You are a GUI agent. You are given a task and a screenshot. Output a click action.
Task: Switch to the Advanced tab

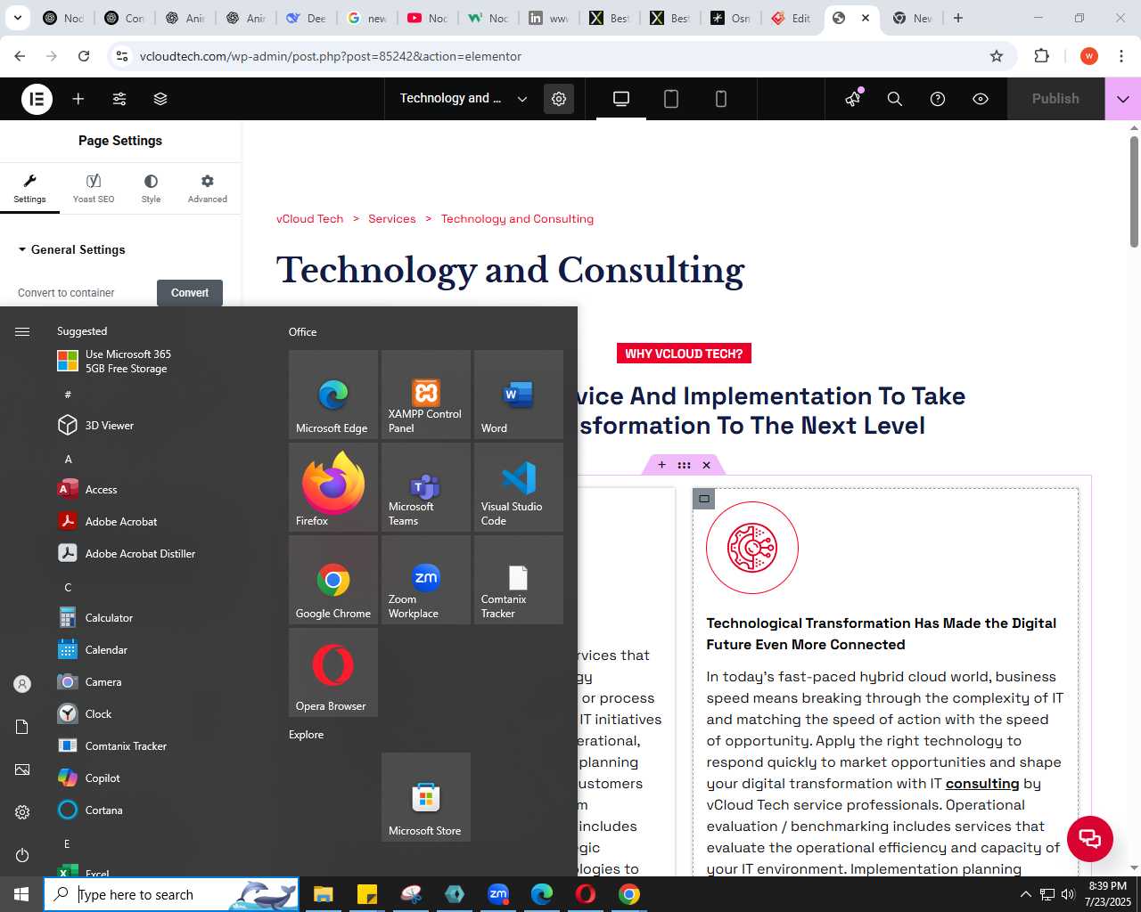point(208,189)
